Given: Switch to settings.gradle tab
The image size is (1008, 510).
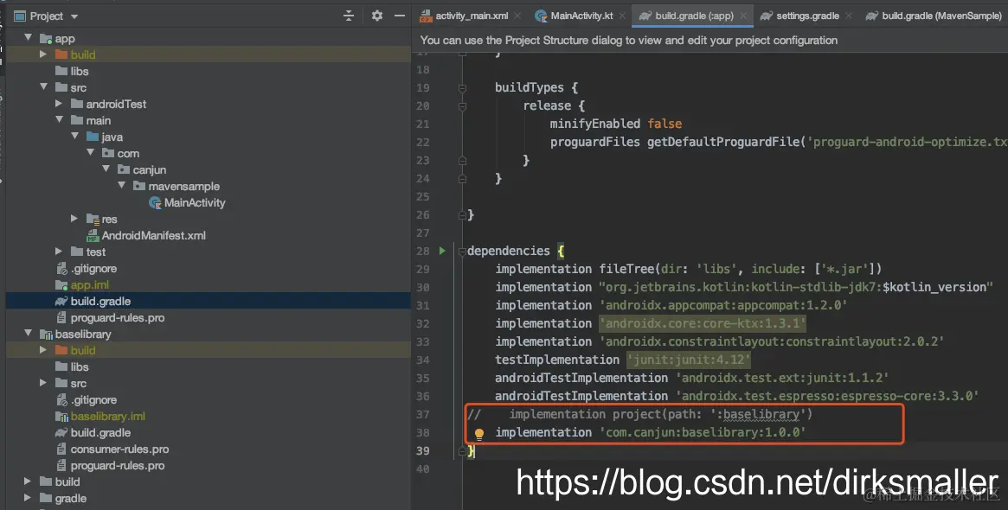Looking at the screenshot, I should (807, 16).
